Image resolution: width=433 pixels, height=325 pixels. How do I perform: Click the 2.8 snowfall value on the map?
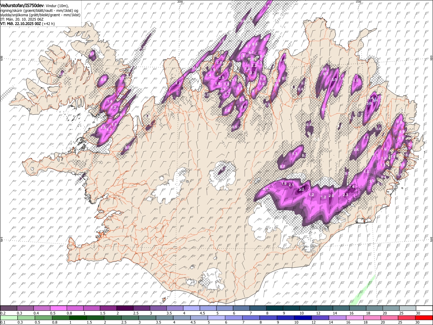[x=244, y=107]
